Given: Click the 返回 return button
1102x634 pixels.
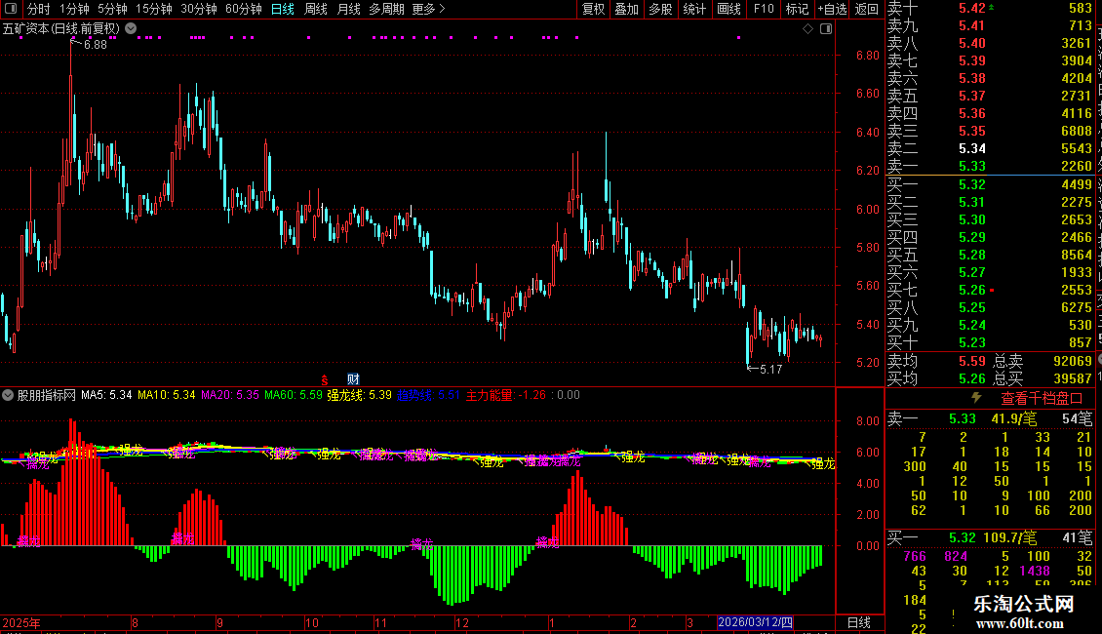Looking at the screenshot, I should pyautogui.click(x=867, y=9).
